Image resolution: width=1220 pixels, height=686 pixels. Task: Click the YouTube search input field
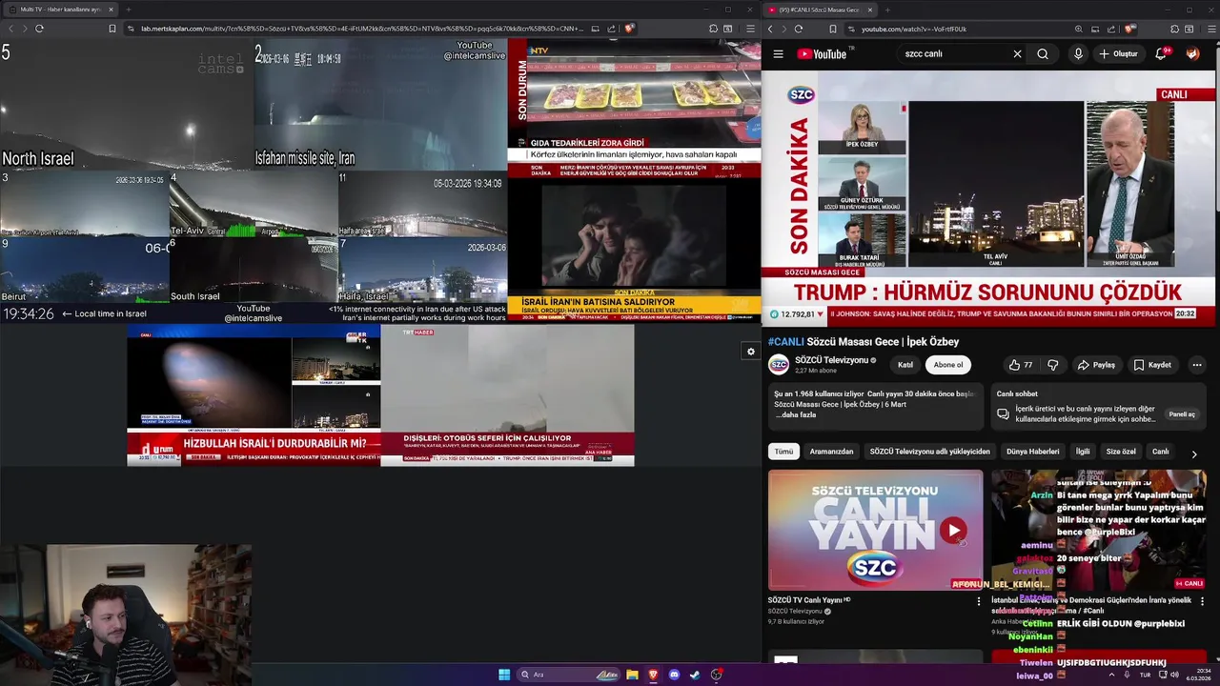953,54
